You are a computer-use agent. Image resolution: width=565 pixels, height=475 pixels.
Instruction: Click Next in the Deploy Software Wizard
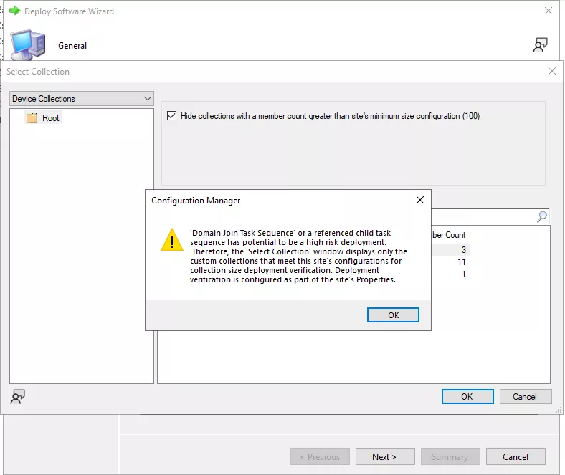[x=385, y=456]
